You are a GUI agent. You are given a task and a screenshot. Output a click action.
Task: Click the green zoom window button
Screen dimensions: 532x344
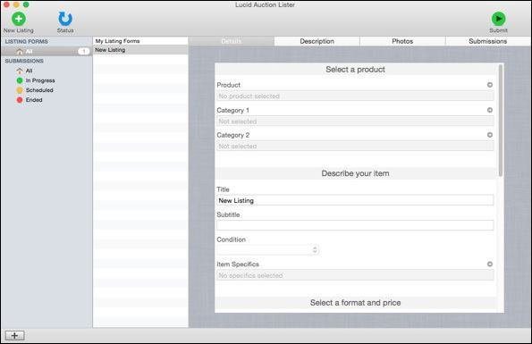click(x=26, y=4)
